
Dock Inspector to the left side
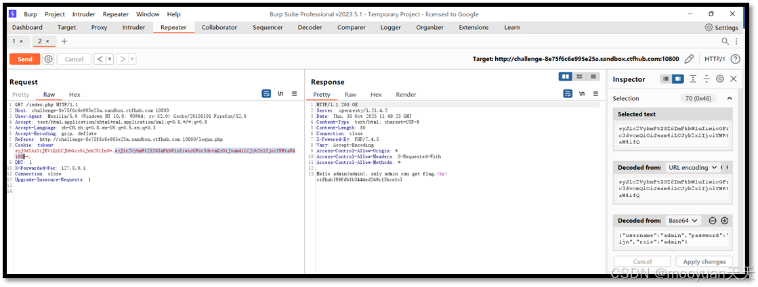(x=666, y=79)
